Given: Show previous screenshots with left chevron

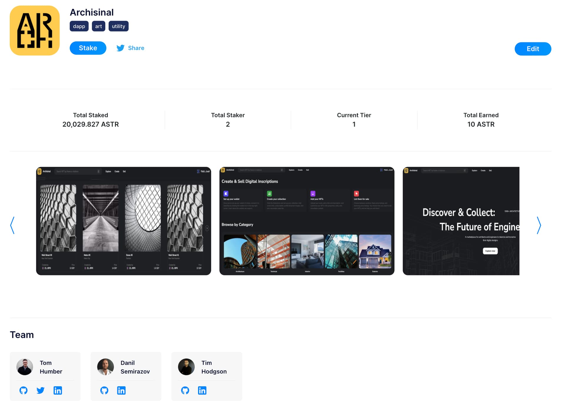Looking at the screenshot, I should tap(12, 225).
